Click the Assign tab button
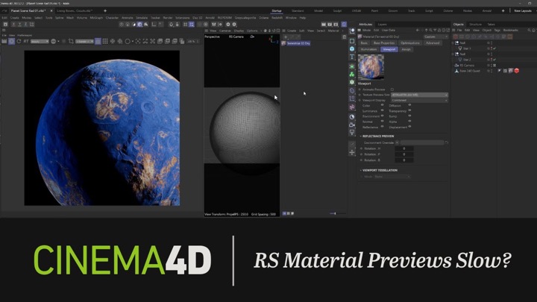This screenshot has width=537, height=302. (406, 49)
